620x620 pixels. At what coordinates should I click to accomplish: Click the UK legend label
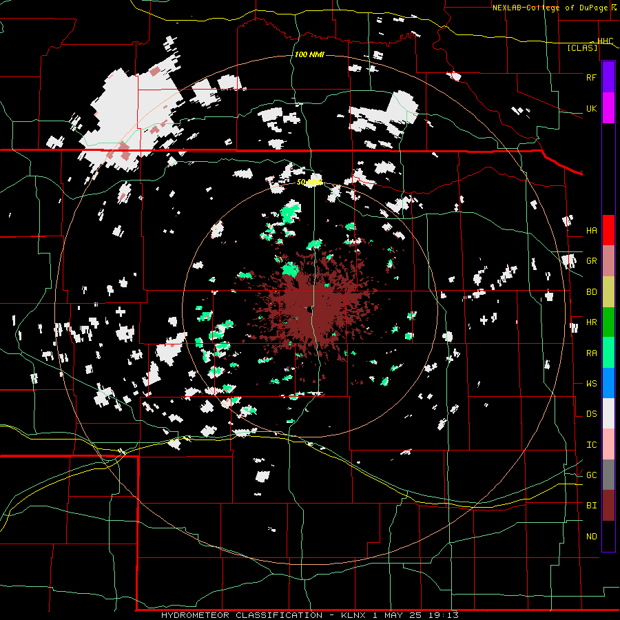point(591,108)
